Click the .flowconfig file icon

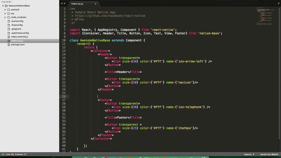click(x=9, y=25)
